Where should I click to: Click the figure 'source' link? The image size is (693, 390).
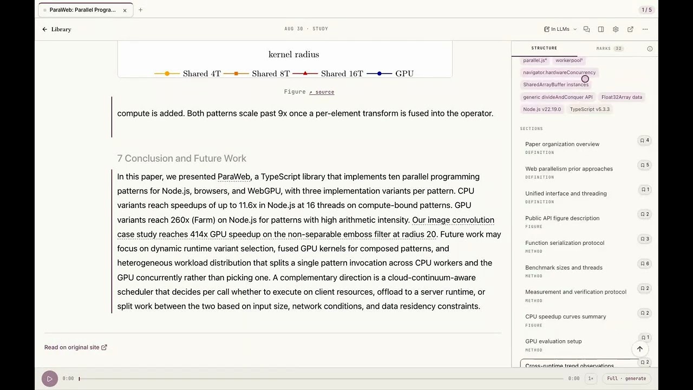point(322,92)
